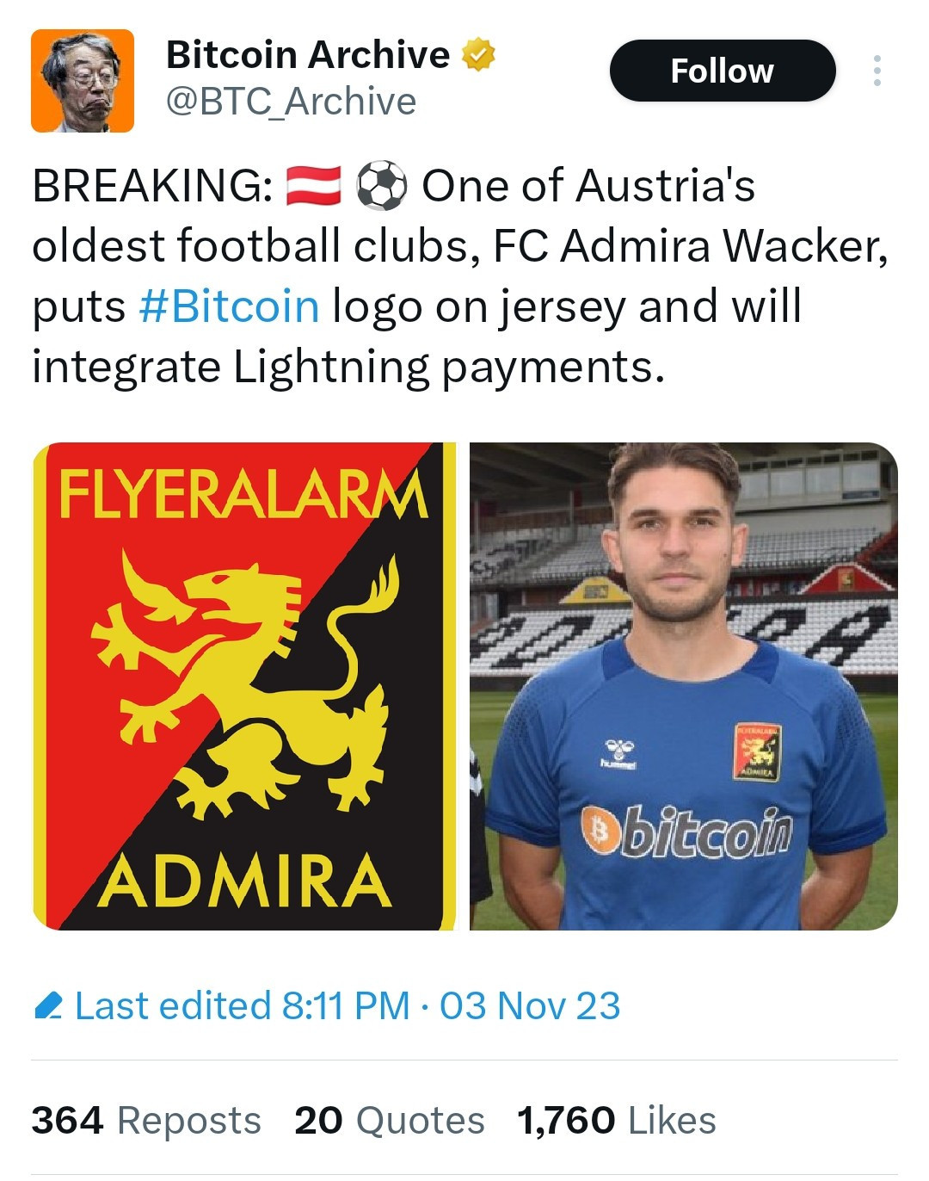Screen dimensions: 929x1181
Task: Click the Bitcoin Archive display name
Action: coord(308,55)
